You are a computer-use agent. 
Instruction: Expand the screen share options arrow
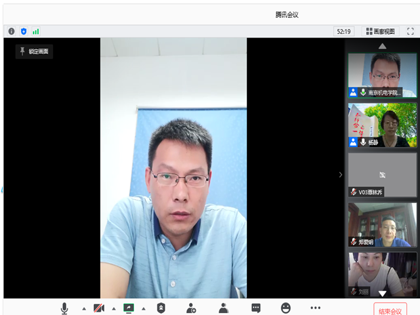point(144,308)
